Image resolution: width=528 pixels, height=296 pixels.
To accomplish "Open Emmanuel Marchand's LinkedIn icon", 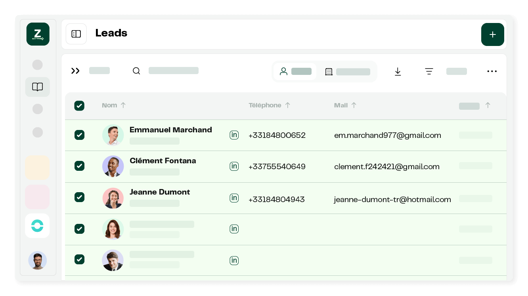I will click(x=234, y=135).
